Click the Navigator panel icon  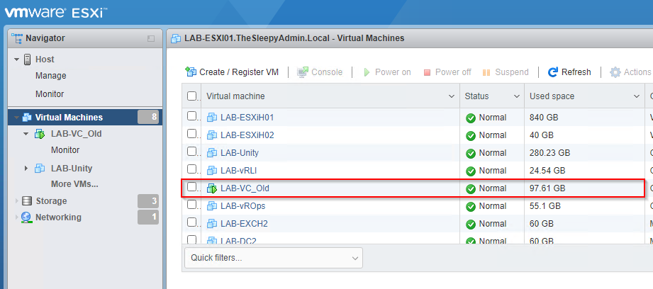coord(17,38)
